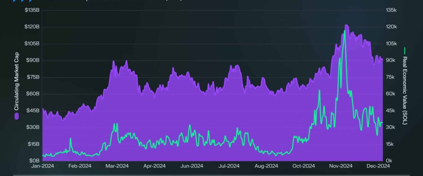Select the Jun-2024 date label
Viewport: 423px width, 176px height.
(x=192, y=166)
